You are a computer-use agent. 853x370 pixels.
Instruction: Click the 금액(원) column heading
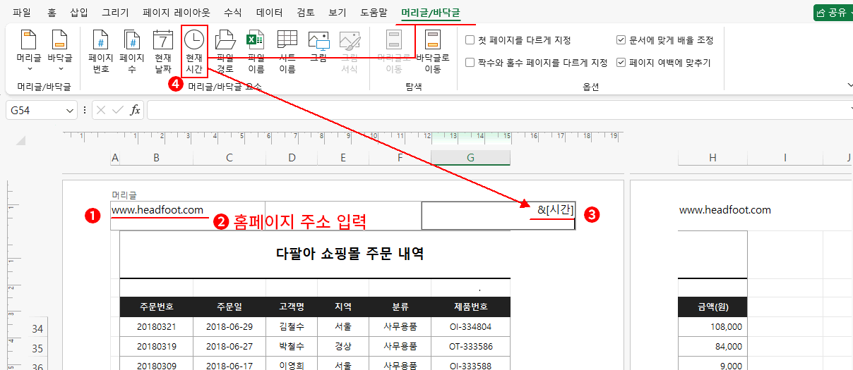pyautogui.click(x=712, y=307)
